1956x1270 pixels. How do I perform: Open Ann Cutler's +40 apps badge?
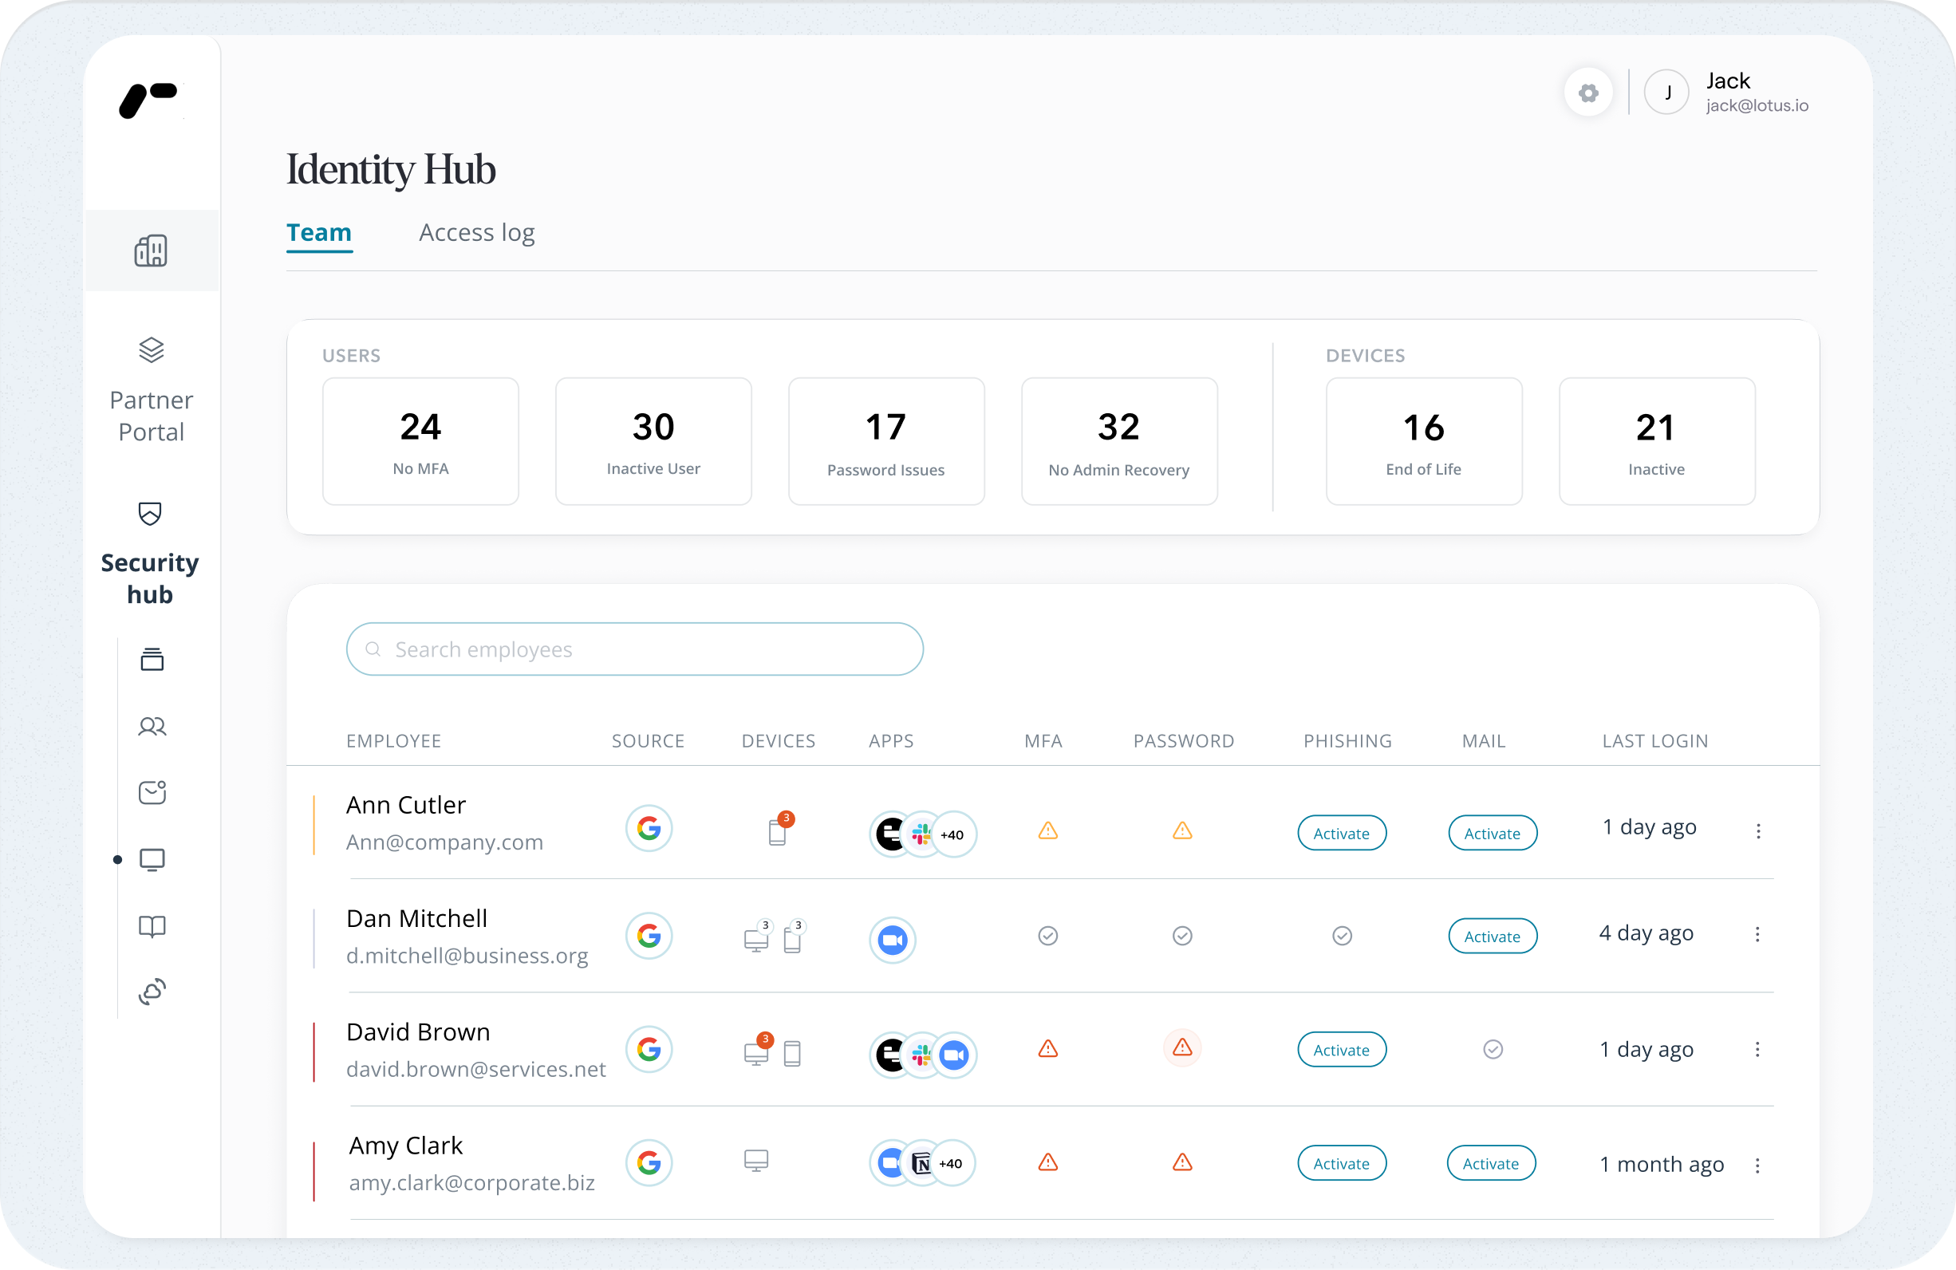(952, 835)
